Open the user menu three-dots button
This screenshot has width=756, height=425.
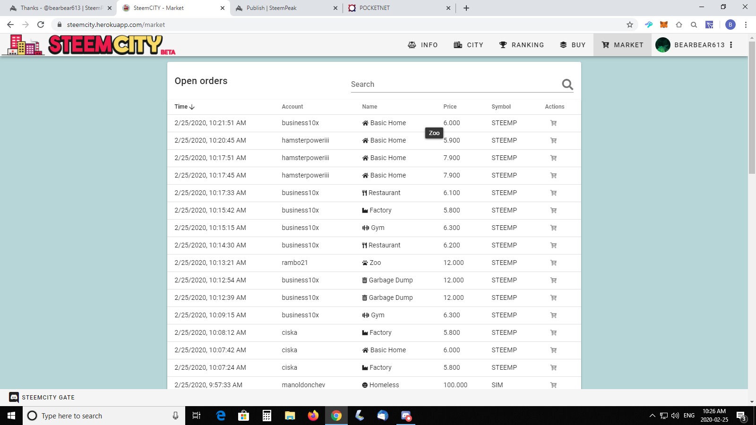tap(731, 45)
